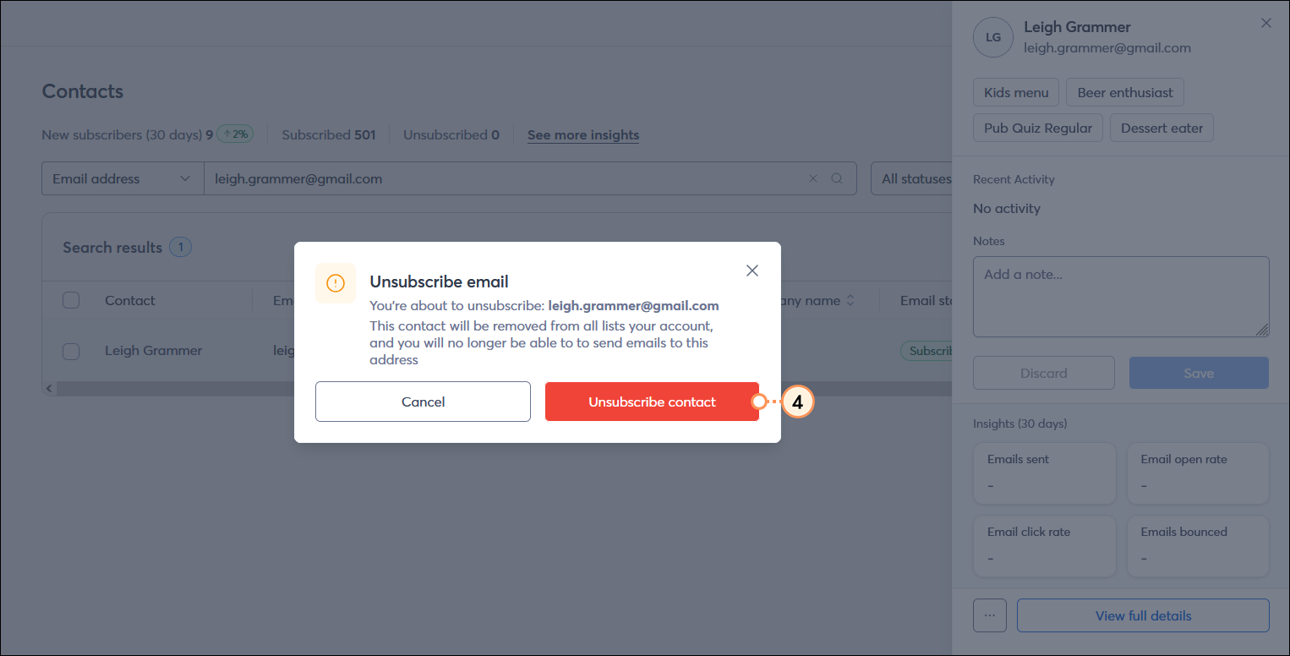Click the Company name sort arrows
The width and height of the screenshot is (1290, 656).
click(x=851, y=300)
